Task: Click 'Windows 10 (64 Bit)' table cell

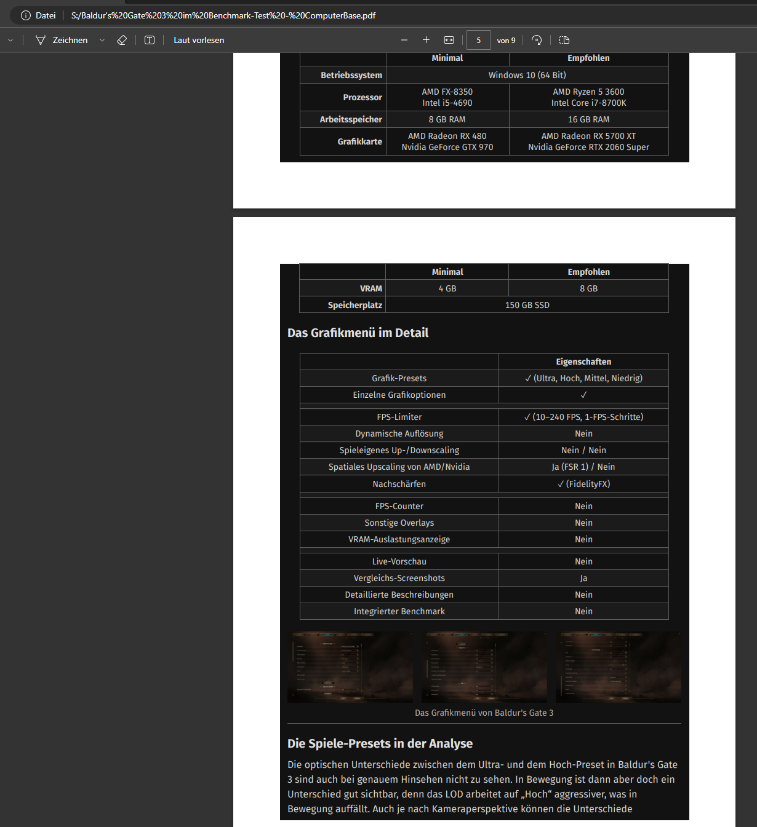Action: 527,75
